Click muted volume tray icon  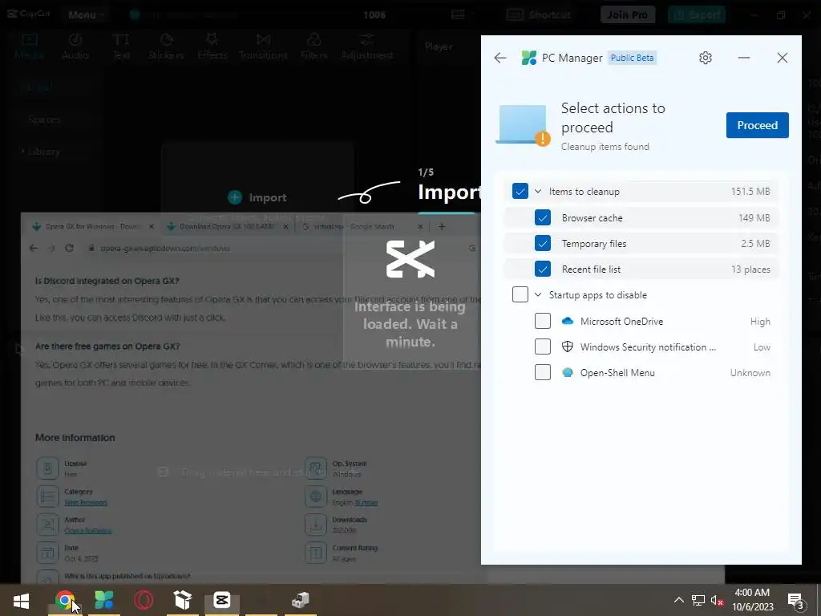pyautogui.click(x=717, y=600)
